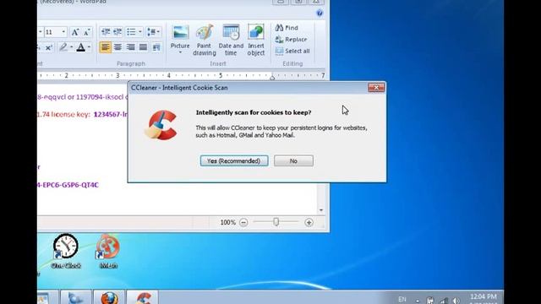Image resolution: width=541 pixels, height=304 pixels.
Task: Open the bullet list style dropdown
Action: (140, 32)
